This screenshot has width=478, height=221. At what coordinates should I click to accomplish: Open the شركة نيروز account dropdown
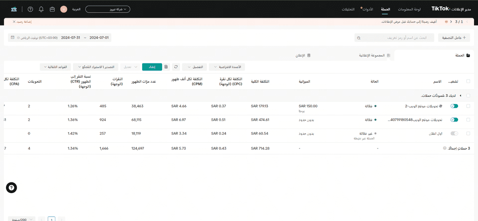click(x=108, y=9)
